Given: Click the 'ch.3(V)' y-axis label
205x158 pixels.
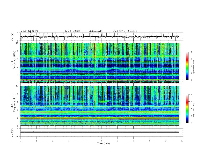Looking at the screenshot, I should [x=12, y=132].
